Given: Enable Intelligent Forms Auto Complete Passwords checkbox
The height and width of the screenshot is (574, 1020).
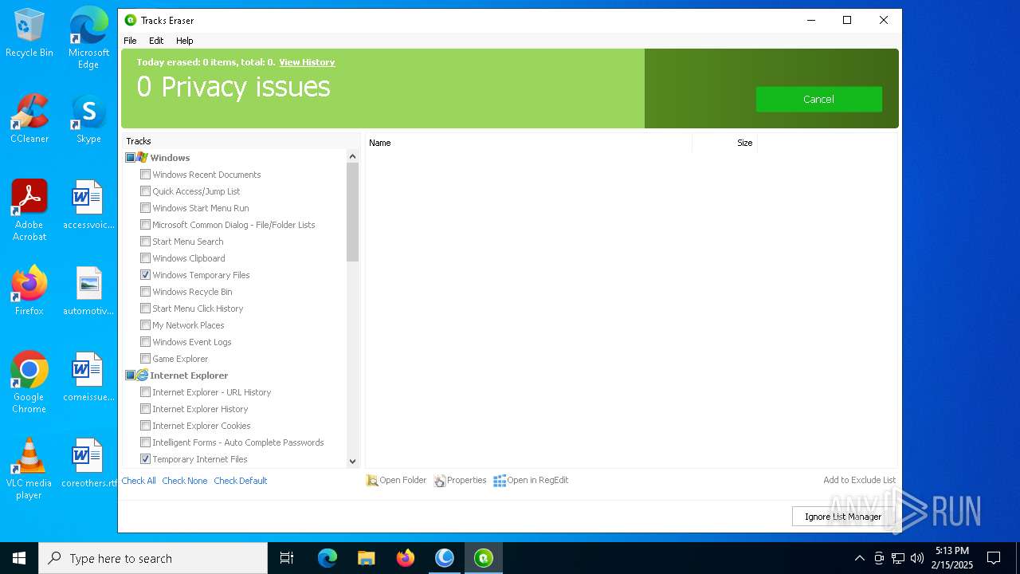Looking at the screenshot, I should [x=145, y=442].
